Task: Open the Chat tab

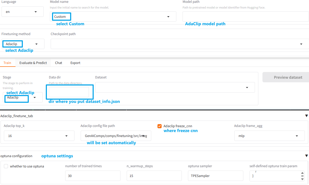Action: [58, 63]
